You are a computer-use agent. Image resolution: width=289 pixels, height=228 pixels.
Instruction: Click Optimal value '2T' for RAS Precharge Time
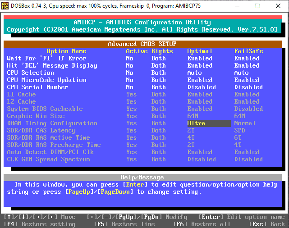tap(191, 145)
